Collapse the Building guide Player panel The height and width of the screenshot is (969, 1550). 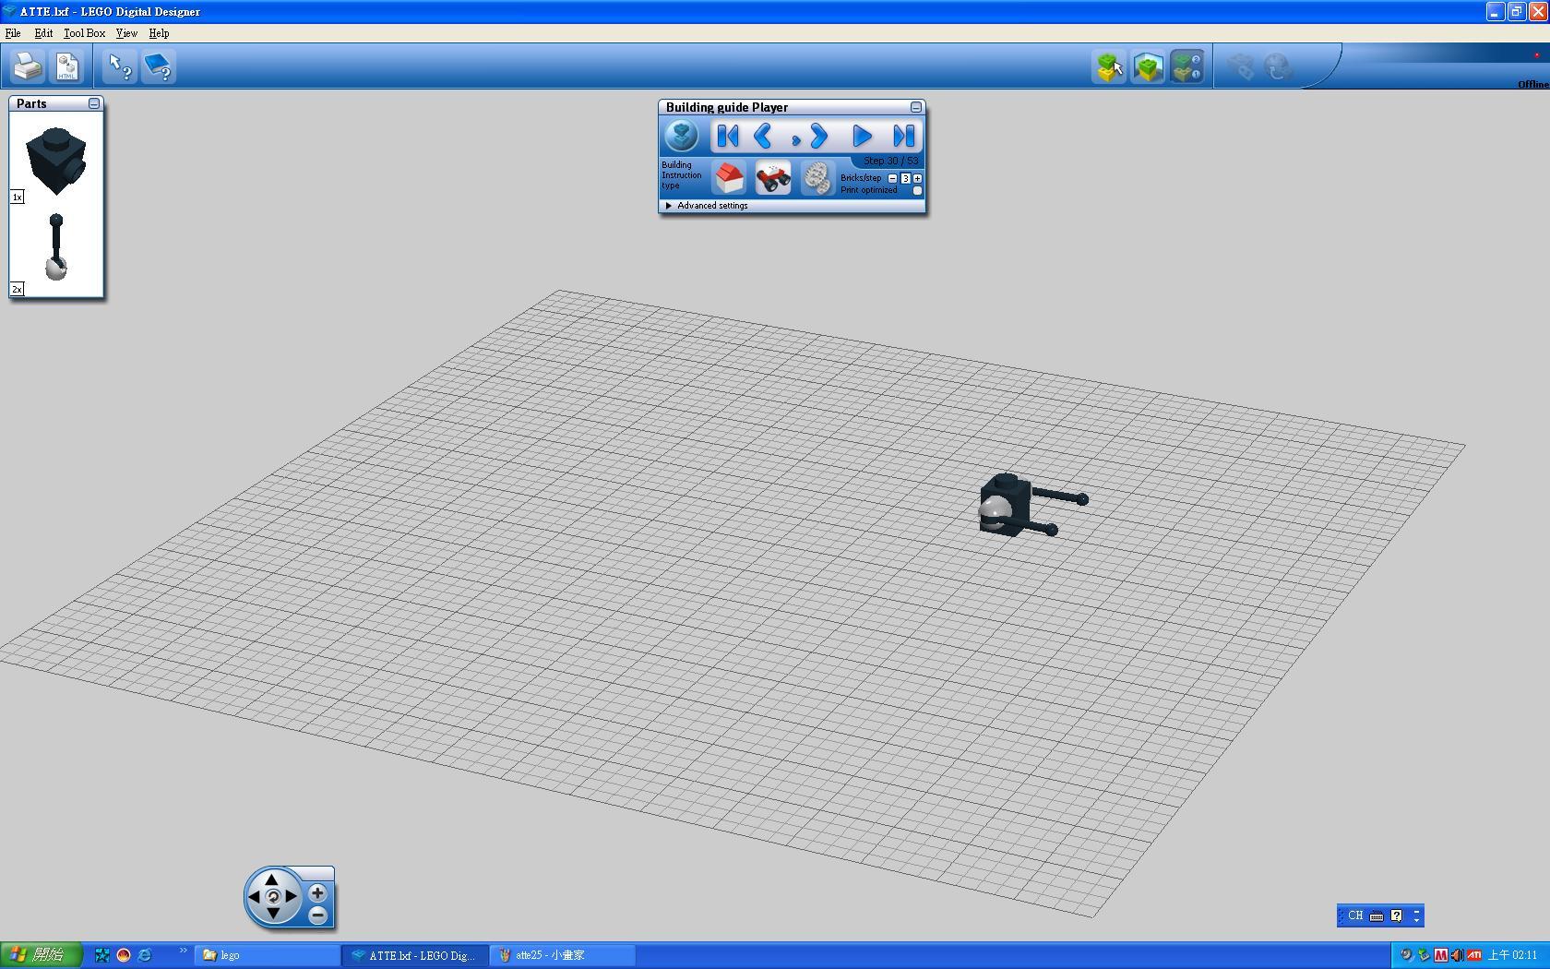point(915,107)
